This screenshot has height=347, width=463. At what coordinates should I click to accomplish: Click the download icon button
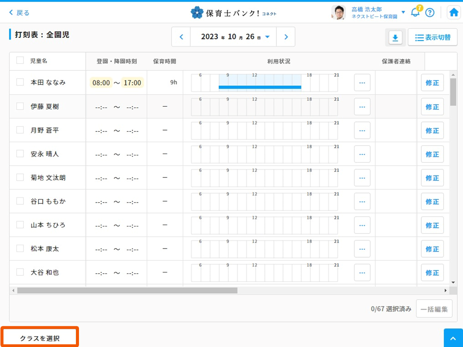pos(395,38)
